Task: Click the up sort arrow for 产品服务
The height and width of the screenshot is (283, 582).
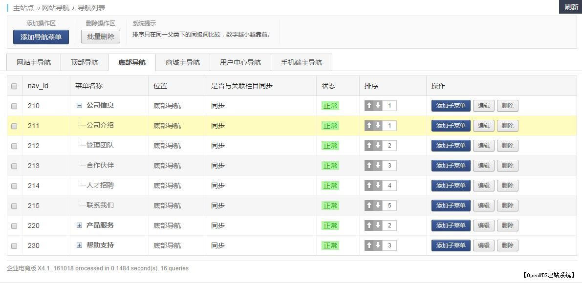Action: pos(369,226)
